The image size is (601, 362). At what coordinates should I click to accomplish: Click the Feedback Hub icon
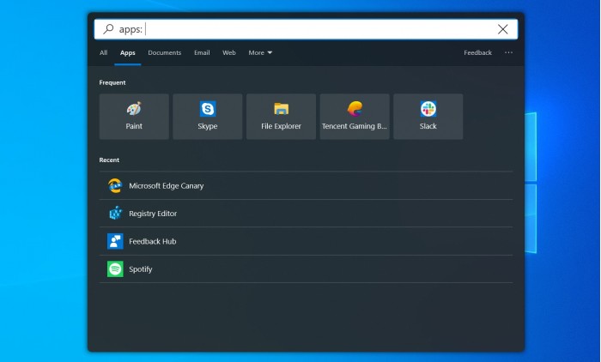tap(115, 241)
